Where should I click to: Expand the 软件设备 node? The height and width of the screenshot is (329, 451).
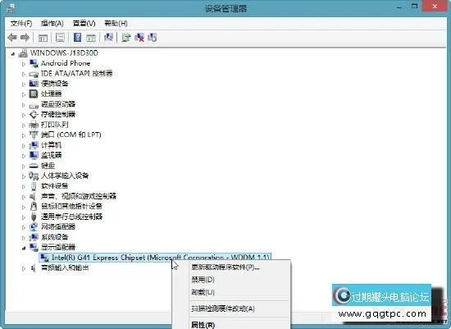click(x=24, y=186)
